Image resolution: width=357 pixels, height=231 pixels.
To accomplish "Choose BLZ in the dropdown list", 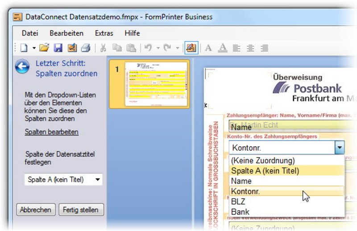I will click(x=286, y=202).
